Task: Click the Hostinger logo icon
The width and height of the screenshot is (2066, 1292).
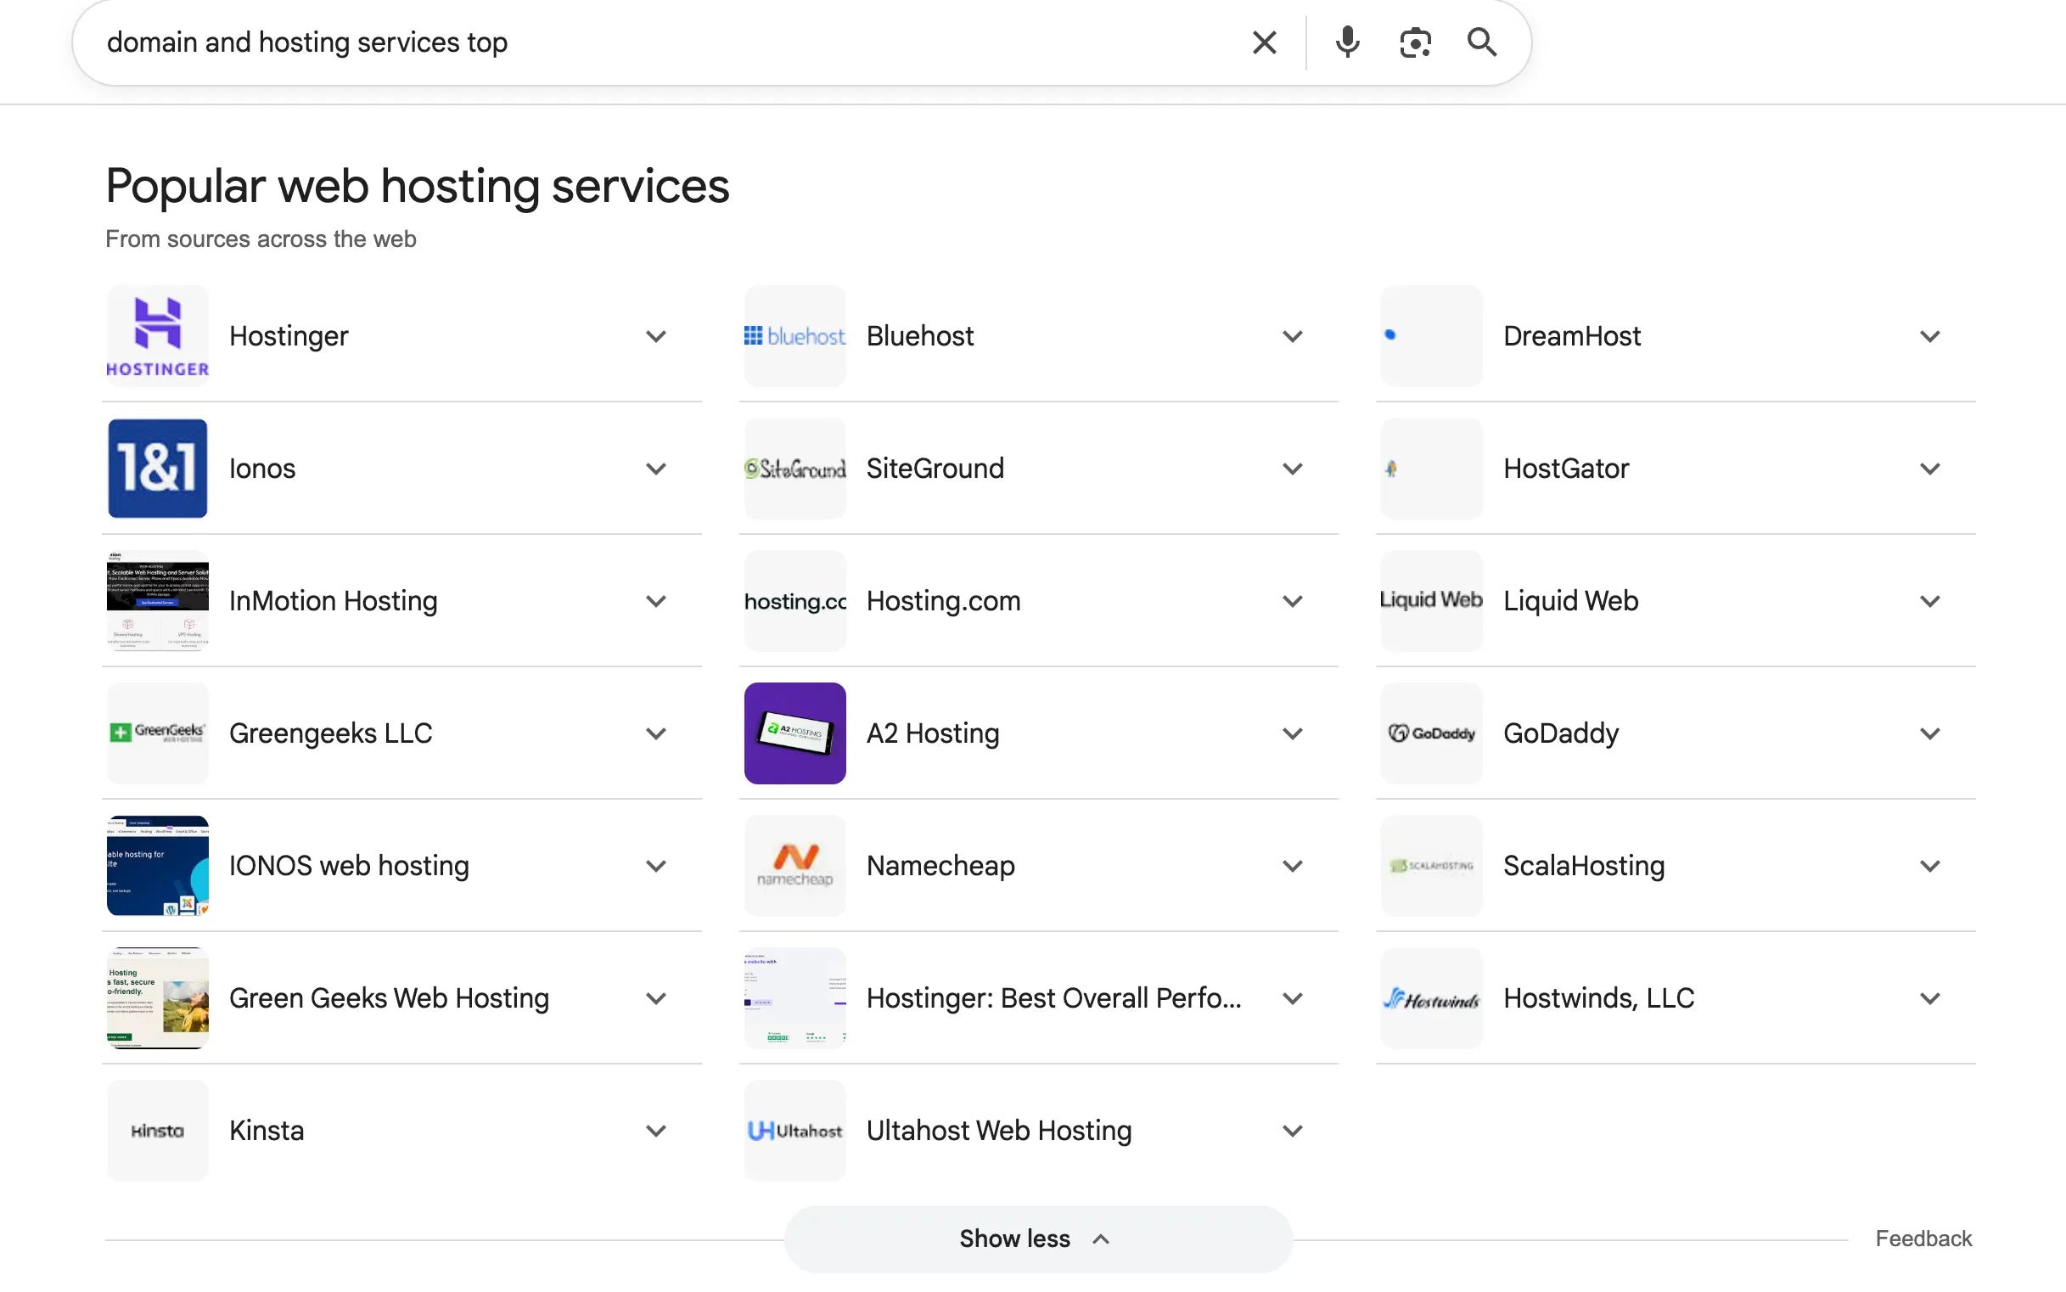Action: click(157, 335)
